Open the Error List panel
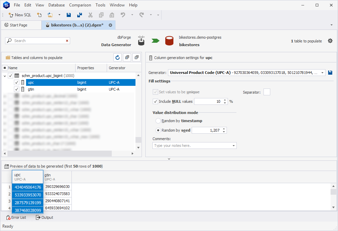This screenshot has width=338, height=231. click(16, 217)
